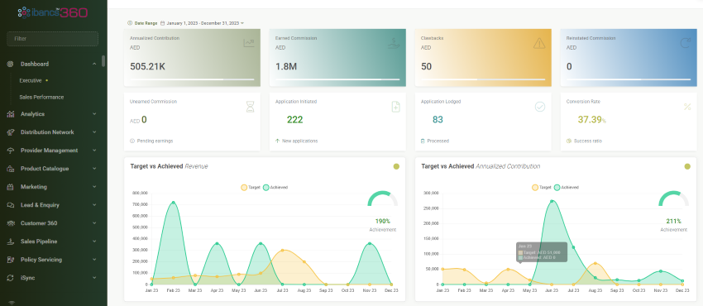703x306 pixels.
Task: Click the Filter search field in sidebar
Action: tap(52, 39)
